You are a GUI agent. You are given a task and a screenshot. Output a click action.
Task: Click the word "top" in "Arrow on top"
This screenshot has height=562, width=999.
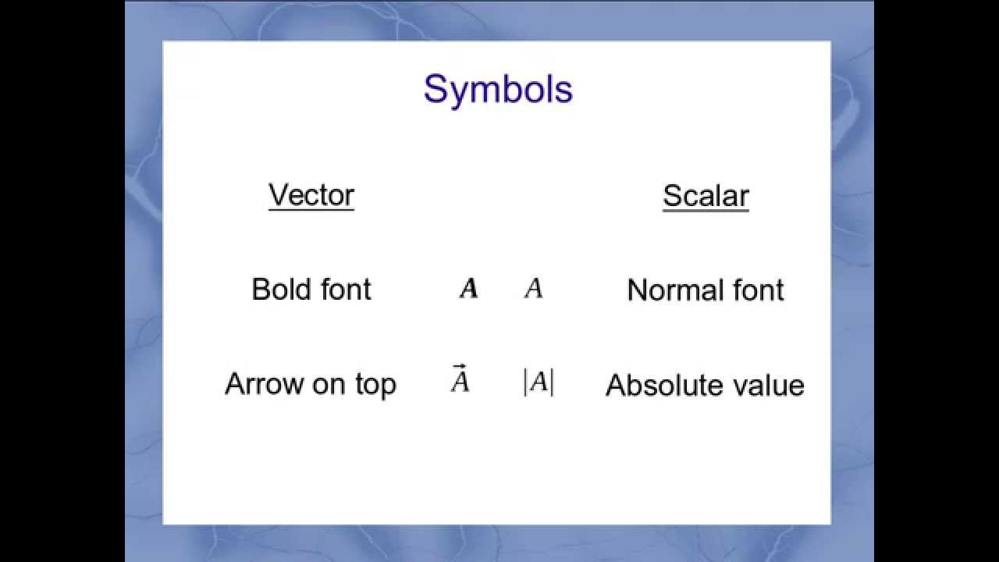tap(375, 386)
